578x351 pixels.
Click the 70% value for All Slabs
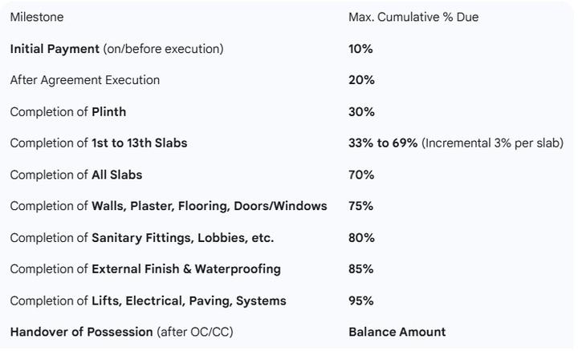tap(361, 175)
